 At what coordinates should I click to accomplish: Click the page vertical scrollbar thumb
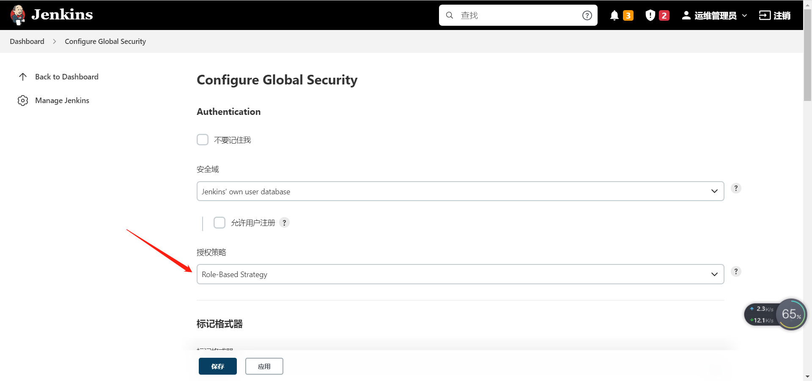[x=808, y=55]
